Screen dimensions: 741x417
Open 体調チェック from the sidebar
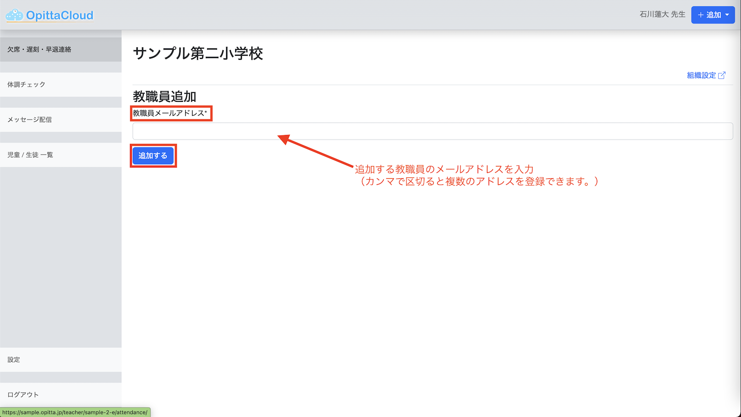point(61,84)
